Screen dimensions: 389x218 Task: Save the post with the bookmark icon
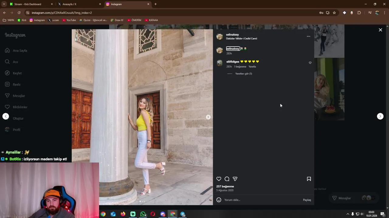[x=309, y=179]
